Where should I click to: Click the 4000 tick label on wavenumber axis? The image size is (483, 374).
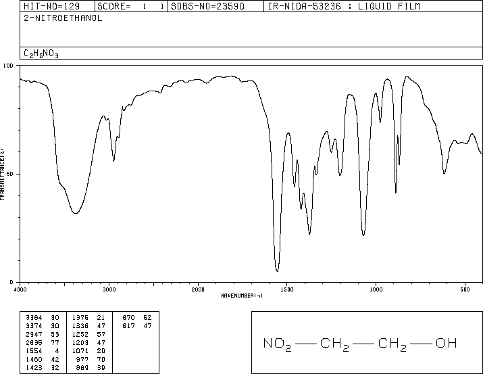pyautogui.click(x=20, y=289)
